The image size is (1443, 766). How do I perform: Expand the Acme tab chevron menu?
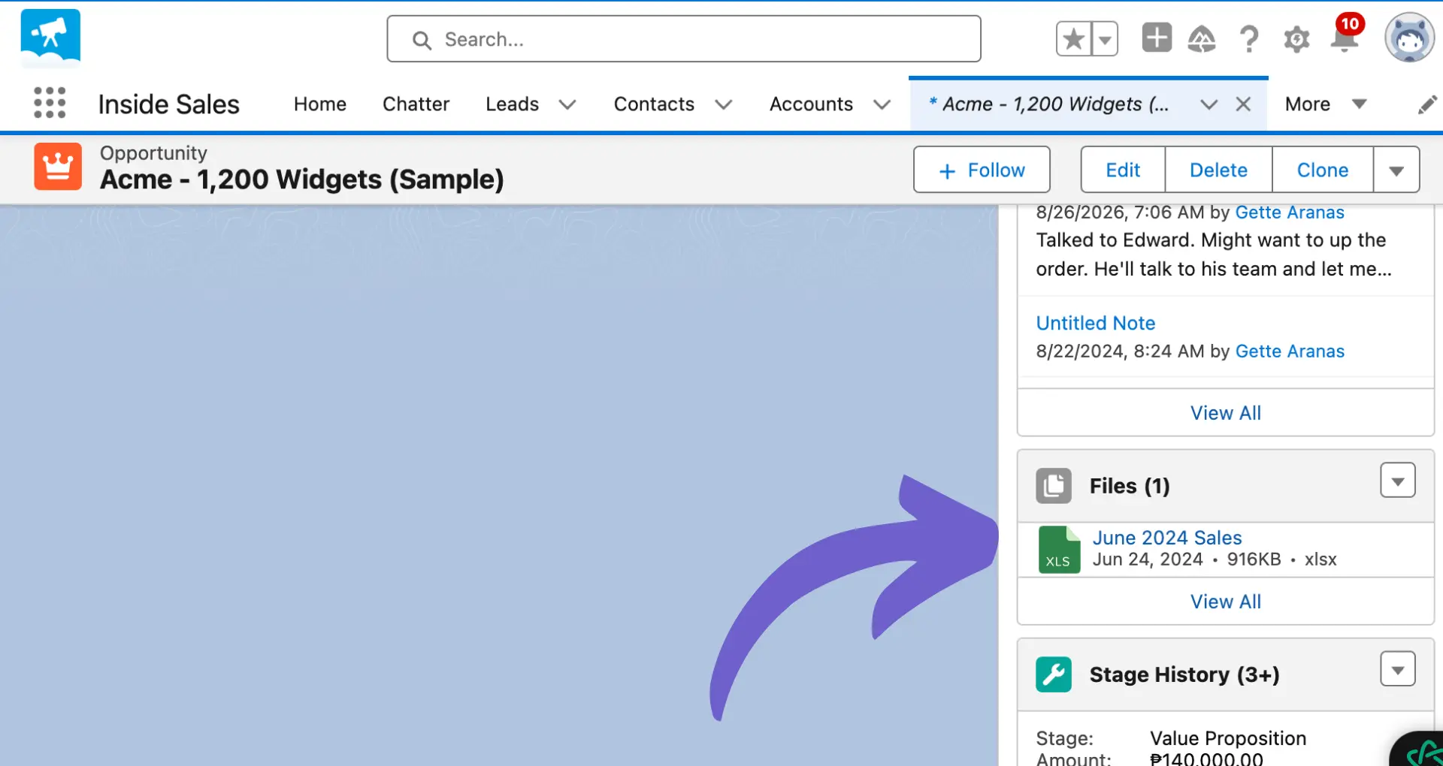[1209, 104]
